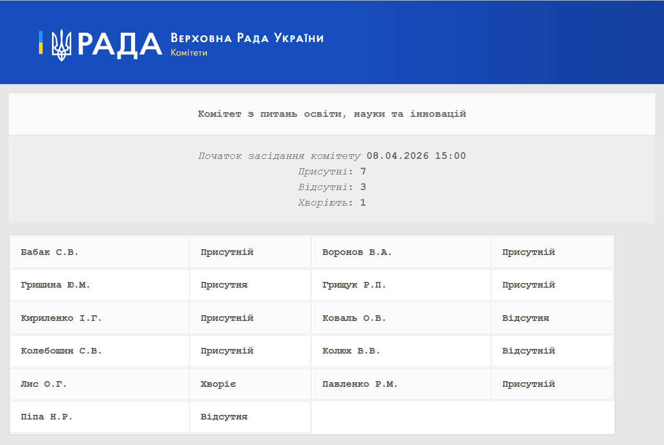Click the Початок засідання комітету label
664x445 pixels.
click(279, 156)
